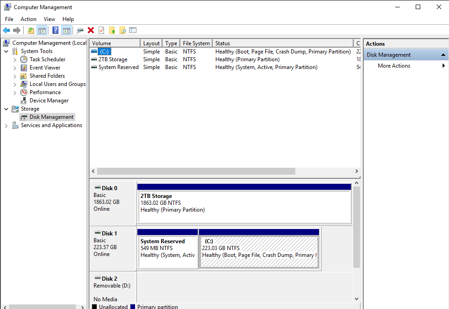Image resolution: width=449 pixels, height=309 pixels.
Task: Open the blue Help question mark icon
Action: [x=56, y=30]
